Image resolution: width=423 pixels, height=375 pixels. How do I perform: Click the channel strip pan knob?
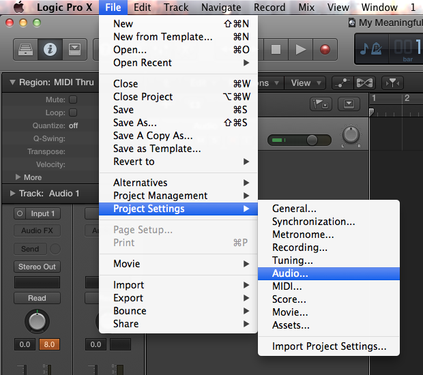pos(38,321)
